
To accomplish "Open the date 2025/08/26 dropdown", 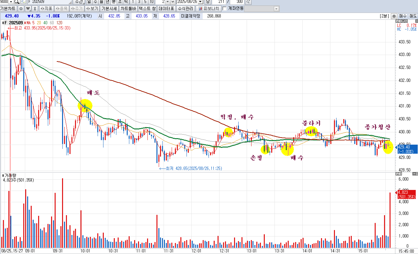I will [x=200, y=2].
